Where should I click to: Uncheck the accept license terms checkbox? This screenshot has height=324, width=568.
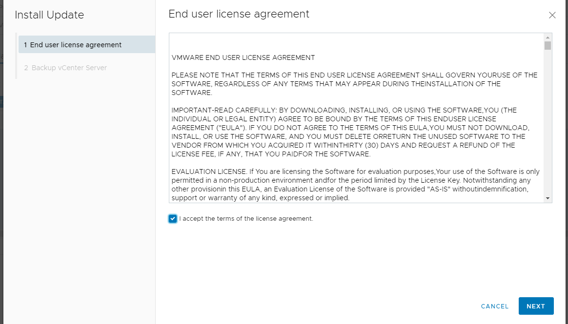[173, 219]
